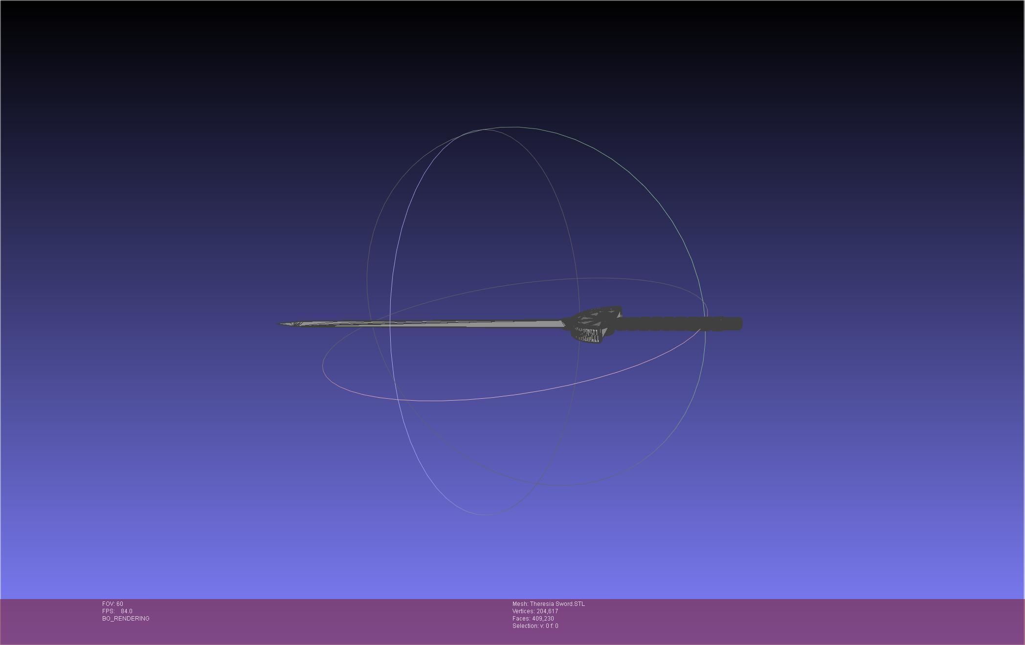This screenshot has height=645, width=1025.
Task: Click the pointed tip of the sword
Action: [x=281, y=323]
